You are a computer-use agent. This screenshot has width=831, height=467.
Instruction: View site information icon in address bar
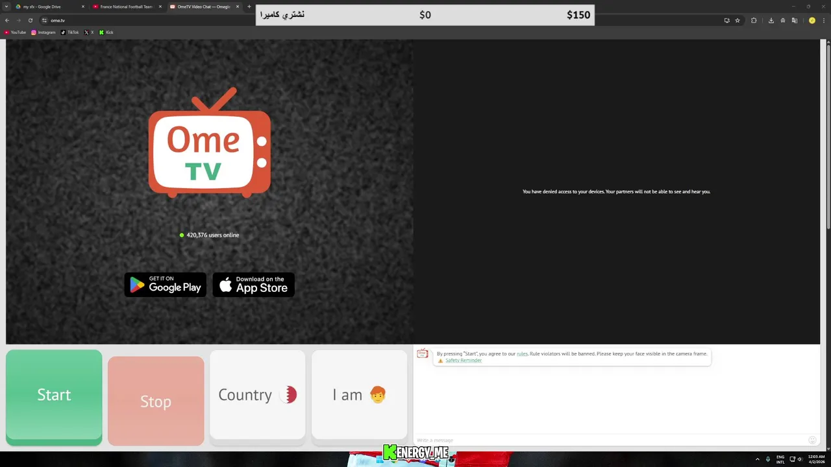click(x=45, y=20)
